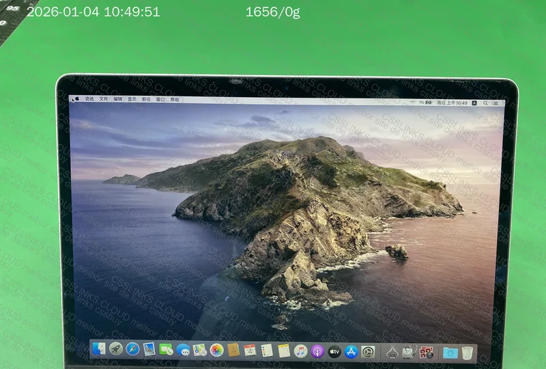This screenshot has width=546, height=369.
Task: Open Contacts brown book icon
Action: click(x=233, y=350)
